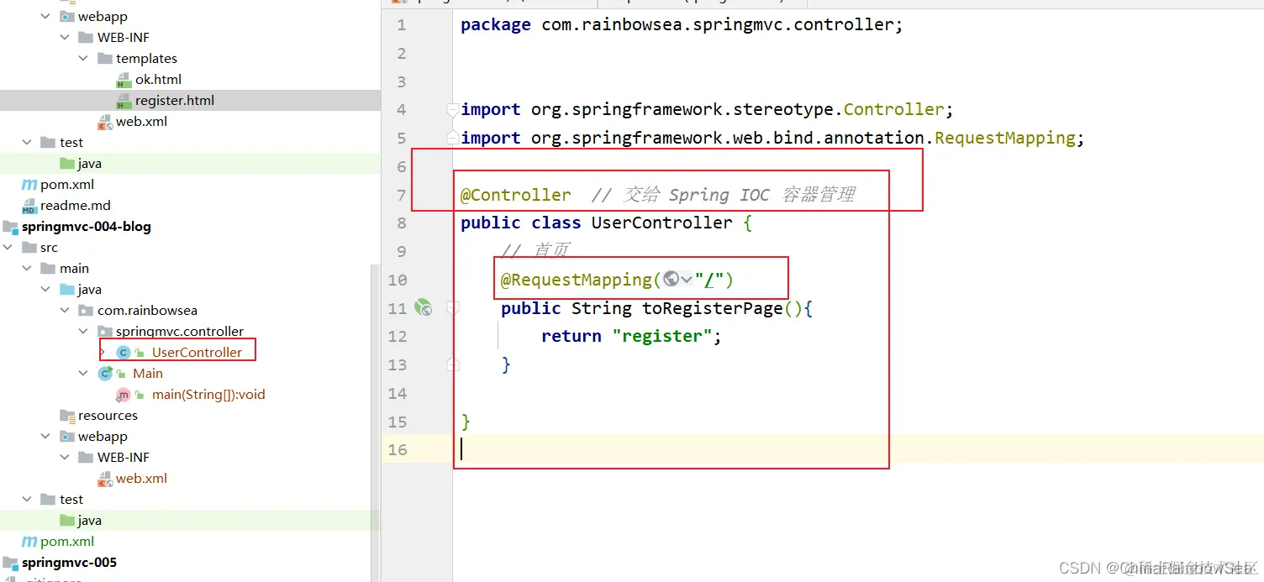This screenshot has width=1264, height=582.
Task: Click the springmvc-005 module icon
Action: [10, 563]
